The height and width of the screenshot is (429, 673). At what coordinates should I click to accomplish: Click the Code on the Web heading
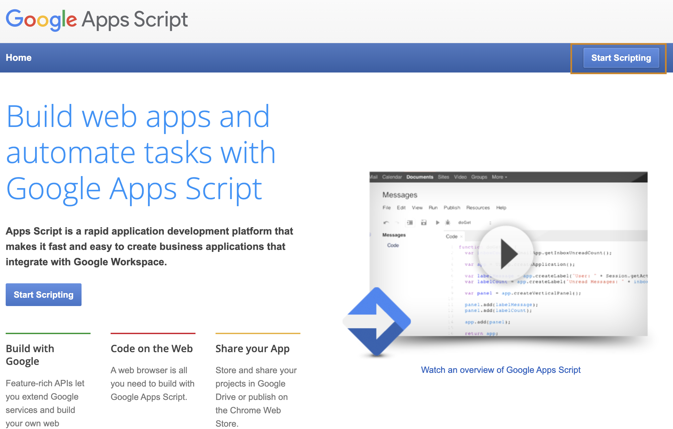click(152, 348)
